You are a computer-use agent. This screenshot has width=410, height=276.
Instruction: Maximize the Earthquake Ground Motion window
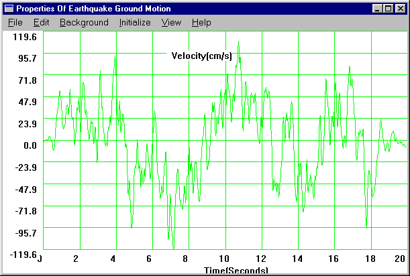(x=388, y=8)
